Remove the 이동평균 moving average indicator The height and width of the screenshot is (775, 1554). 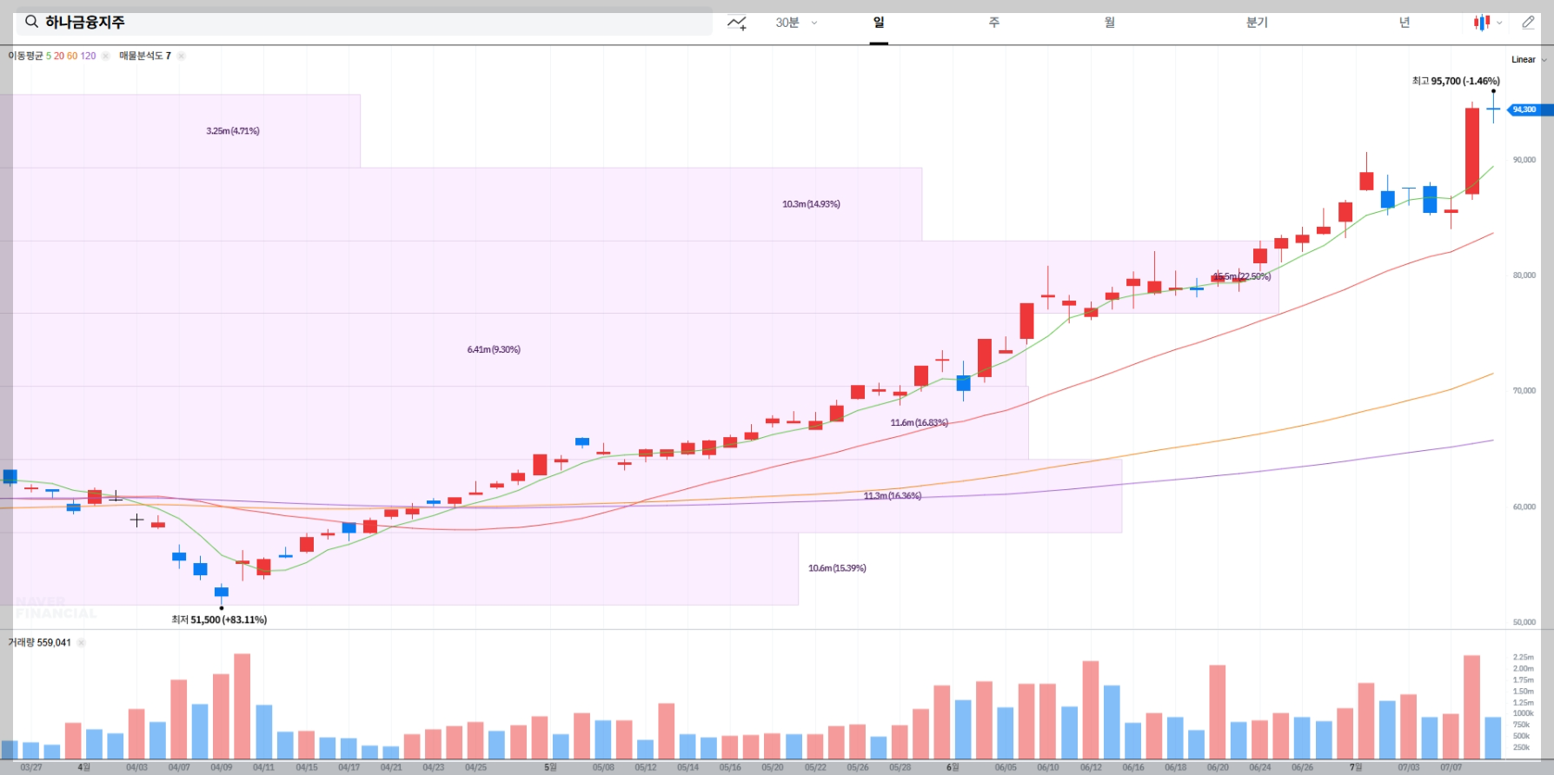pyautogui.click(x=105, y=56)
